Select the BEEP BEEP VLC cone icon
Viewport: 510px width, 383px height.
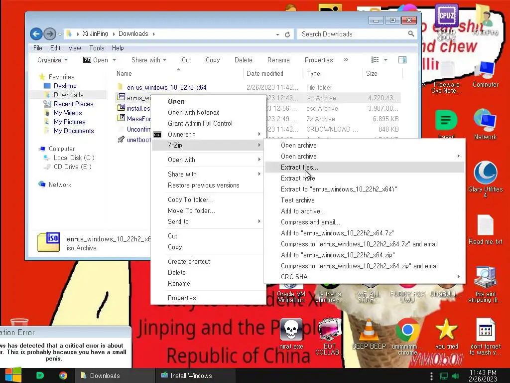[x=369, y=334]
